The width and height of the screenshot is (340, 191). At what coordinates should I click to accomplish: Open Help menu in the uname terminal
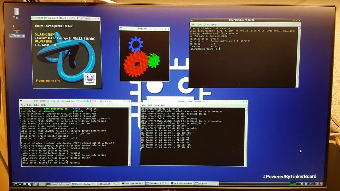[x=214, y=24]
